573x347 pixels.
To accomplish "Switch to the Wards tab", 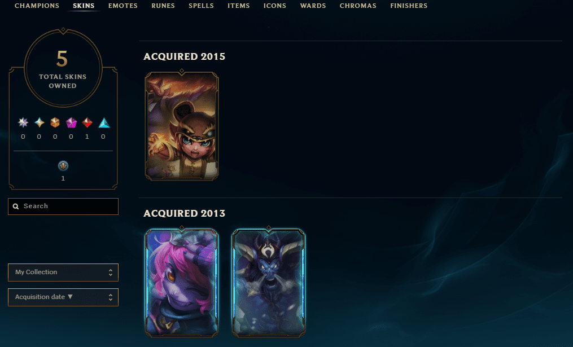I will (313, 6).
